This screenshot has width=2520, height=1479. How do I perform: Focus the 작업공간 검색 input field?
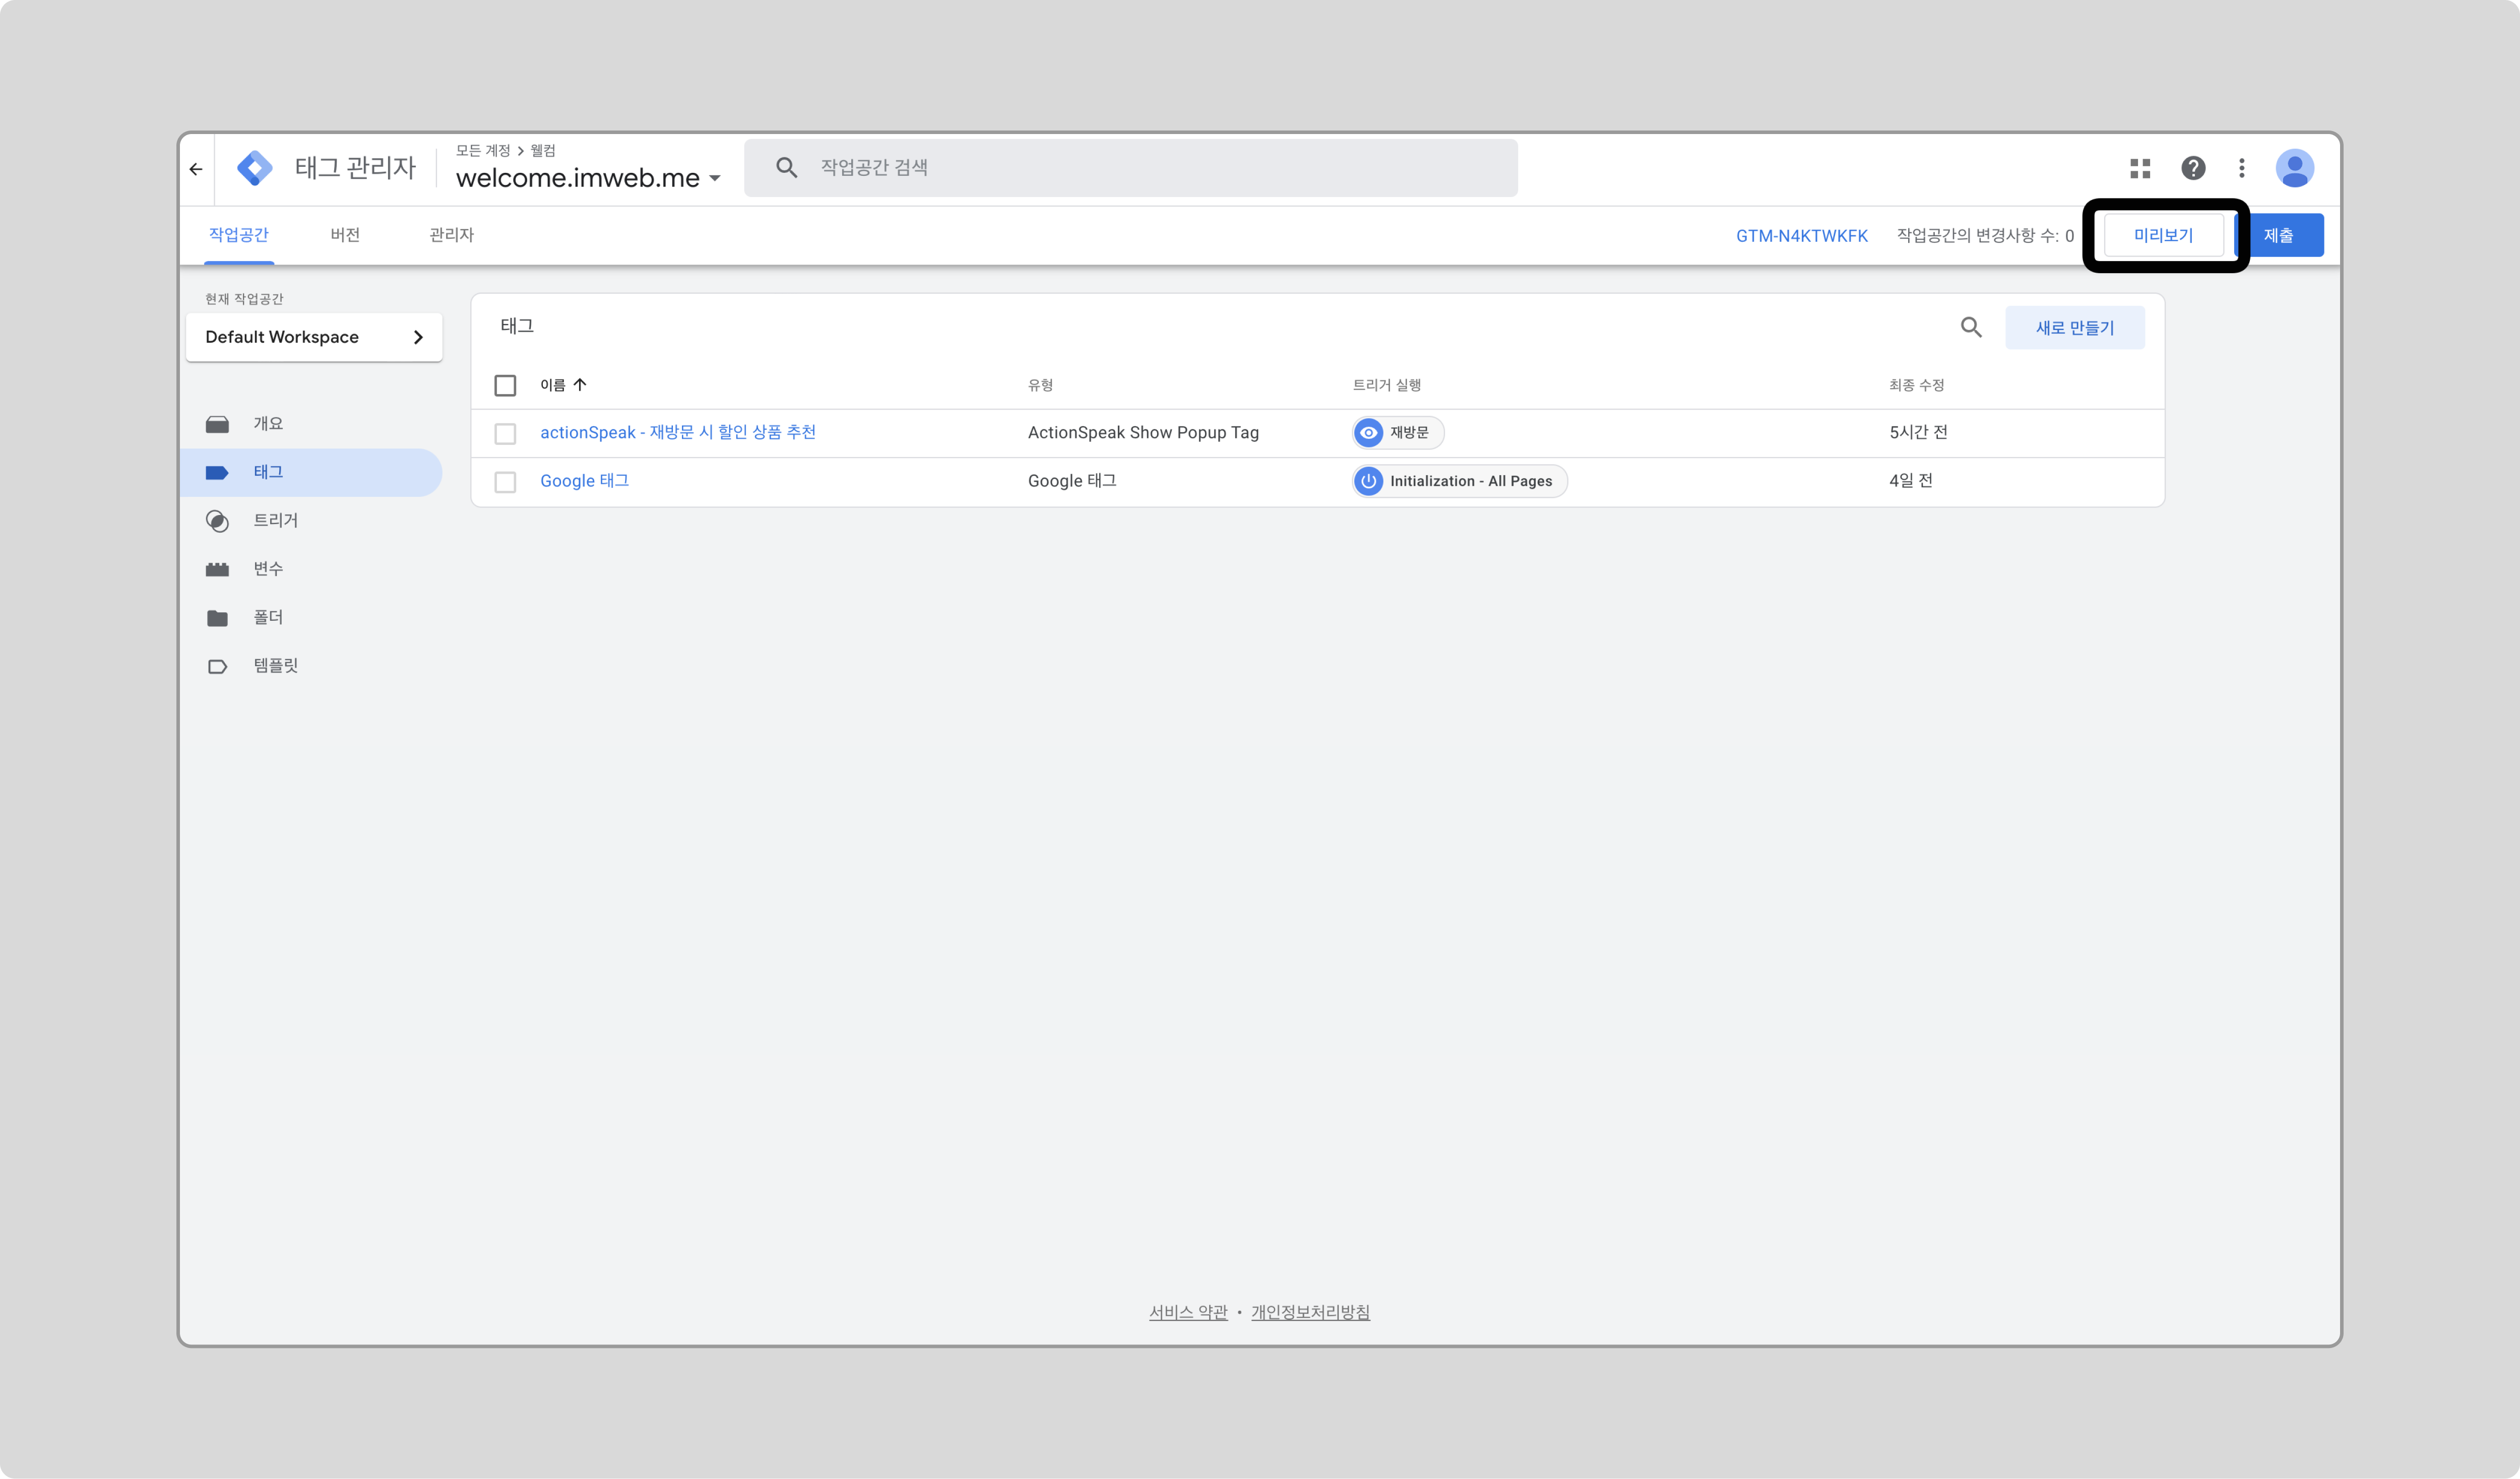pyautogui.click(x=1130, y=168)
